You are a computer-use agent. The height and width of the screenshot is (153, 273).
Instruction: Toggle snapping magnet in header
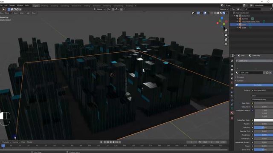113,9
